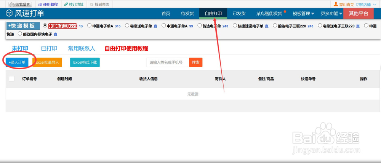Open the 已发货 menu item

pyautogui.click(x=239, y=14)
